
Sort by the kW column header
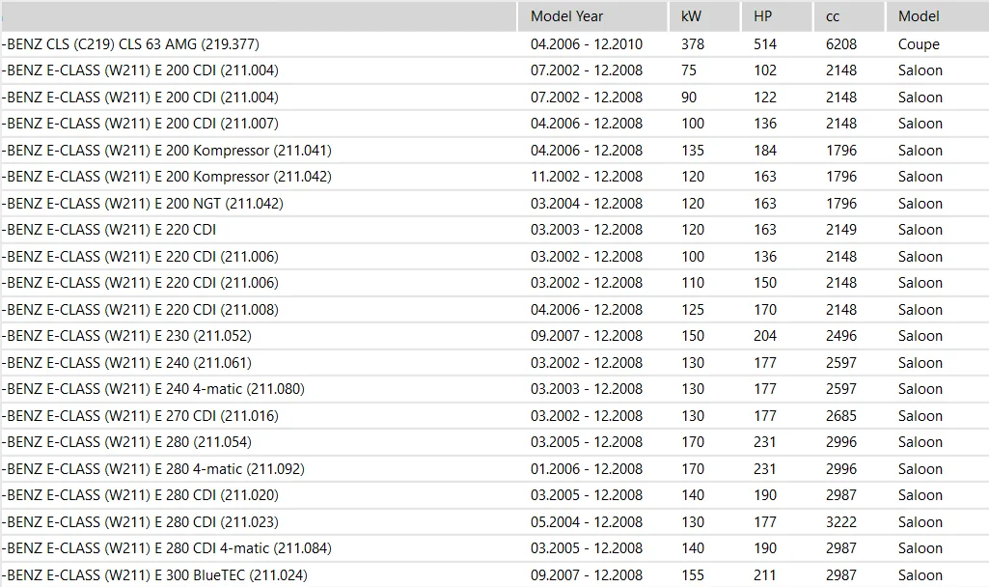coord(704,16)
